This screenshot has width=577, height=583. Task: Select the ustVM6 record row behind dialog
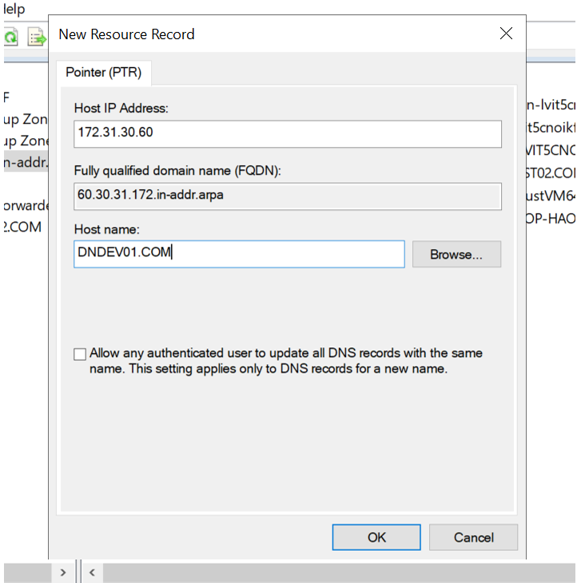click(551, 196)
